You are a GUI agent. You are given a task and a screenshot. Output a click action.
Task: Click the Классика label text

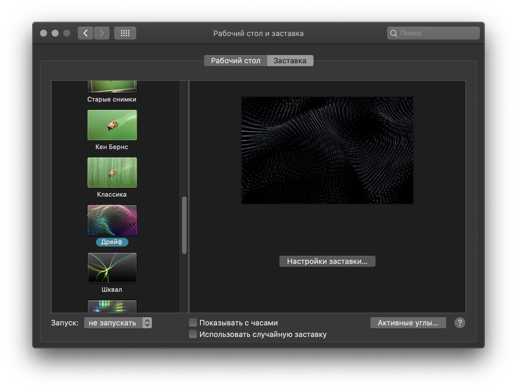point(112,194)
